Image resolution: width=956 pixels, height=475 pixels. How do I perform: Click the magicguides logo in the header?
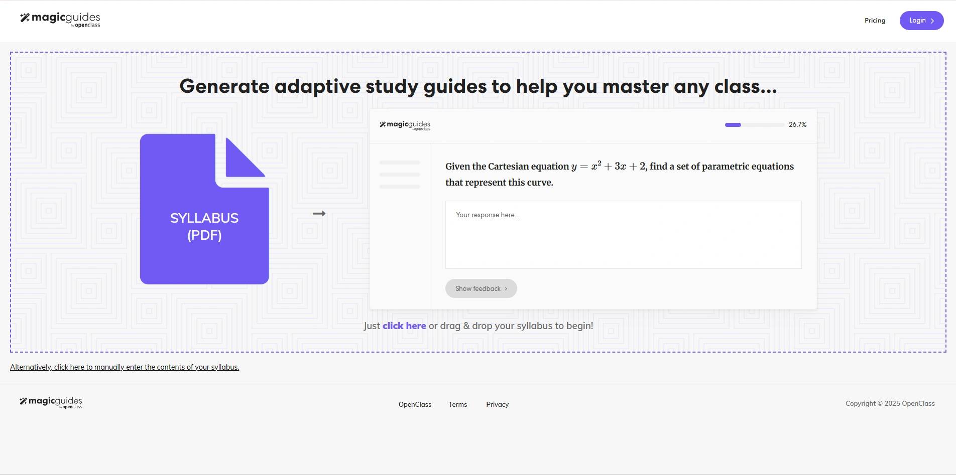click(x=60, y=20)
